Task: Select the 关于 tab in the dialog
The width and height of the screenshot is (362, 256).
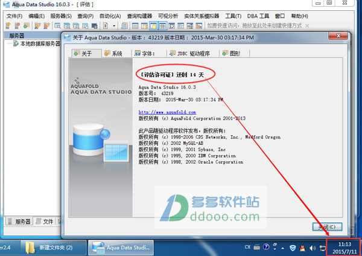Action: click(x=86, y=53)
